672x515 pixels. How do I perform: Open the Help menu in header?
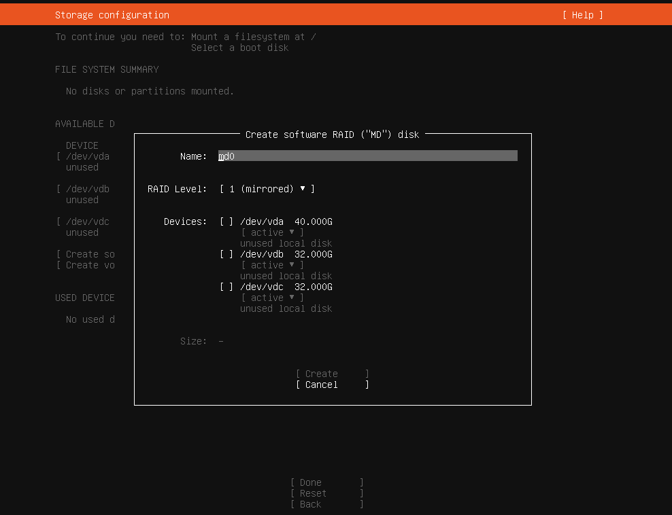pos(582,15)
